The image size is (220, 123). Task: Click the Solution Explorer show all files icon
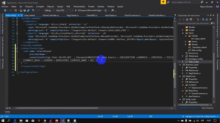210,19
